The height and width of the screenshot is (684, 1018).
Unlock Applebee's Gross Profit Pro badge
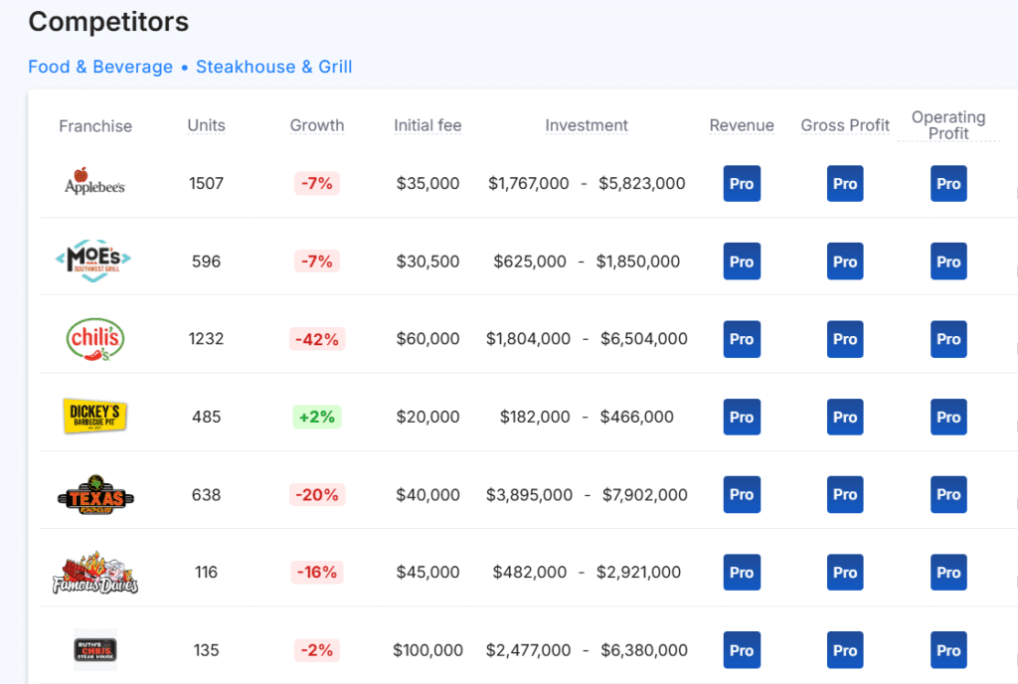tap(845, 184)
